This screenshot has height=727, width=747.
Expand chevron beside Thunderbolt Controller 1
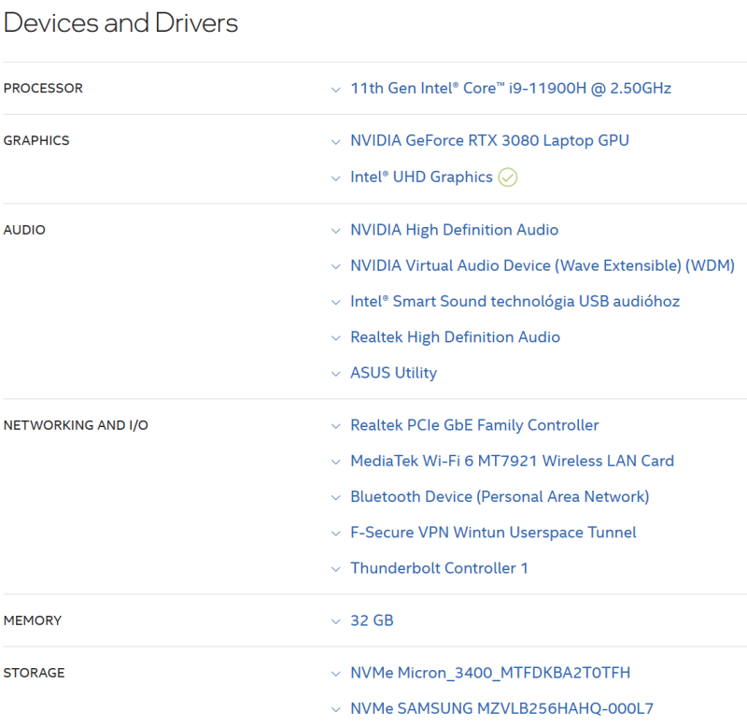pyautogui.click(x=336, y=570)
